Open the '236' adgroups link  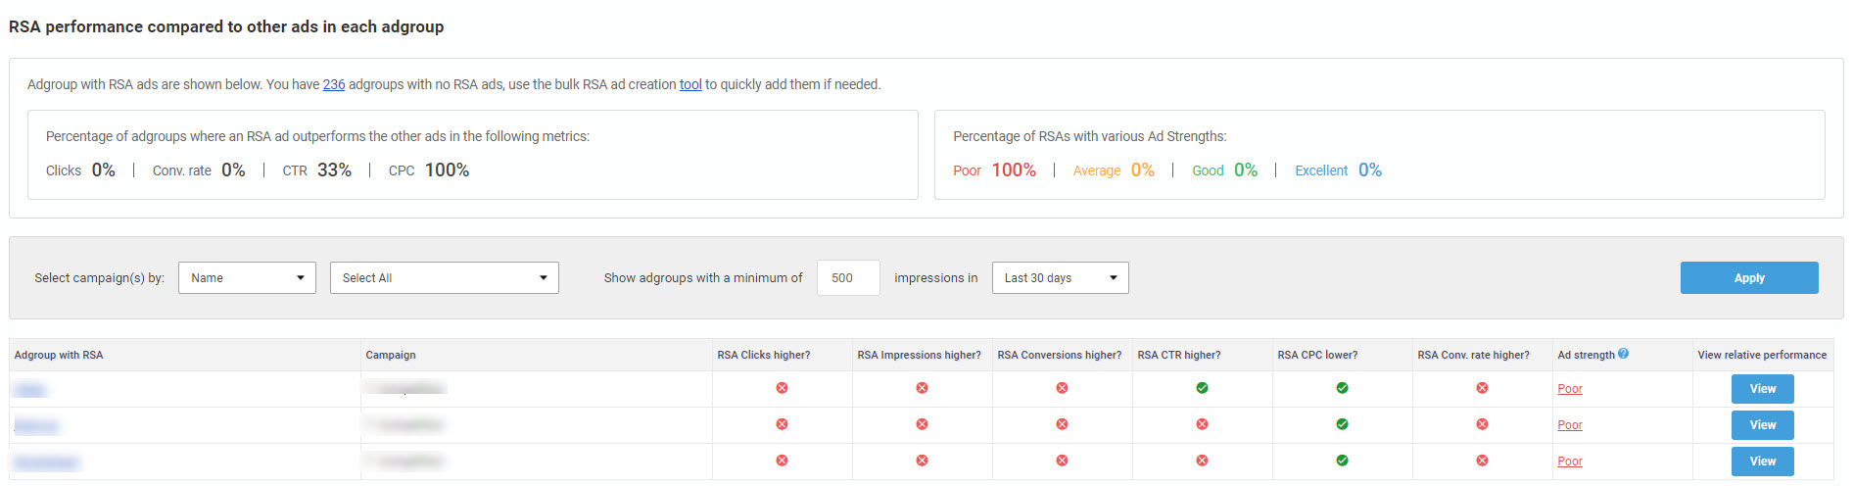[x=334, y=85]
